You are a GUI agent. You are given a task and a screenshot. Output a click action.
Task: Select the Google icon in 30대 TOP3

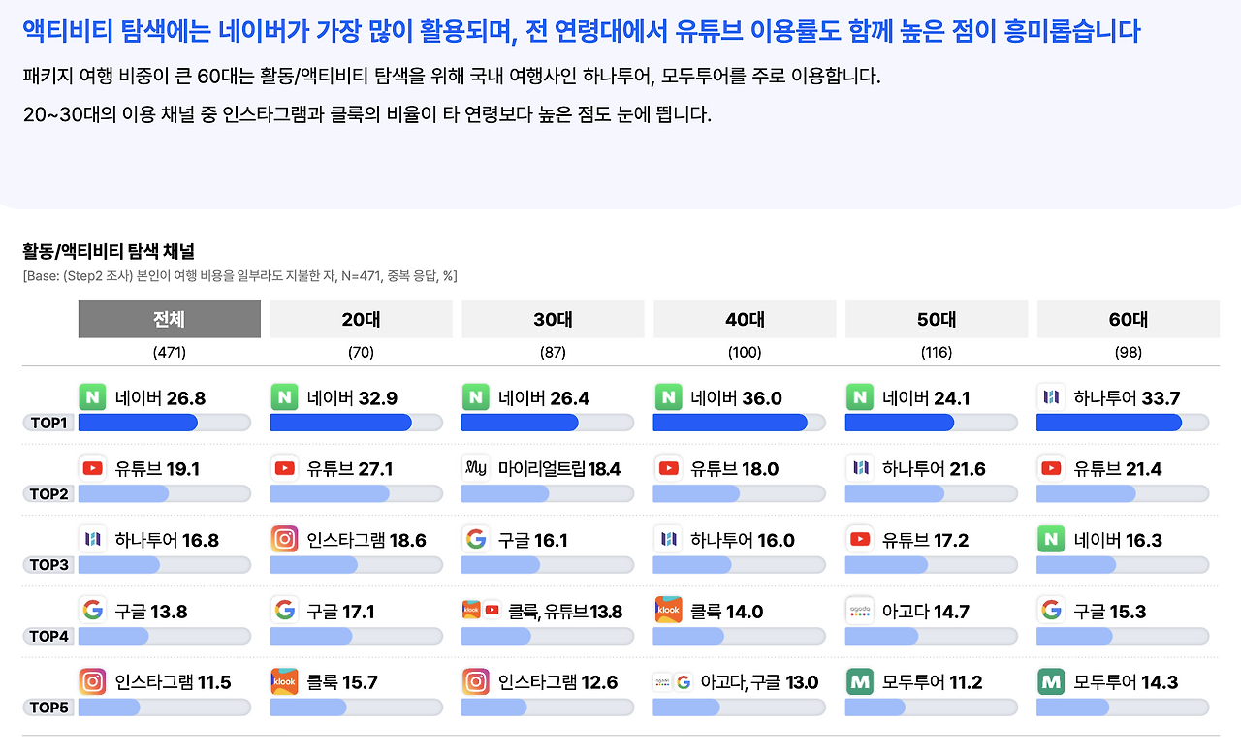click(475, 539)
